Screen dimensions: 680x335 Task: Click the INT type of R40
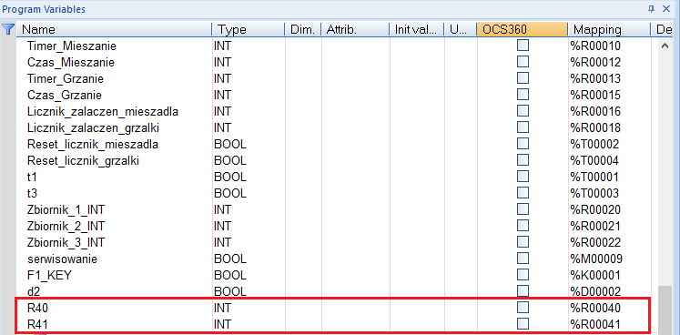222,308
